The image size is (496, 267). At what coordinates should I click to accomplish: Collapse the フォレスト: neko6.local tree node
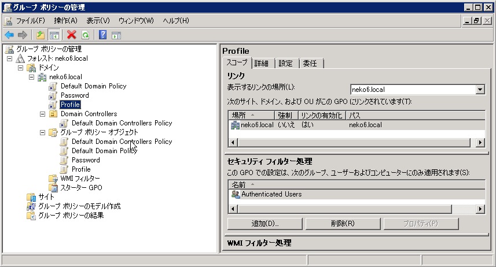coord(9,58)
